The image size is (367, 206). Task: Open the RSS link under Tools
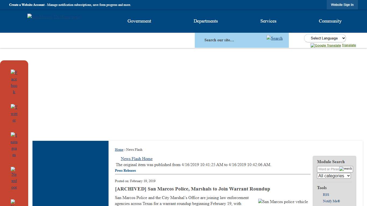326,195
